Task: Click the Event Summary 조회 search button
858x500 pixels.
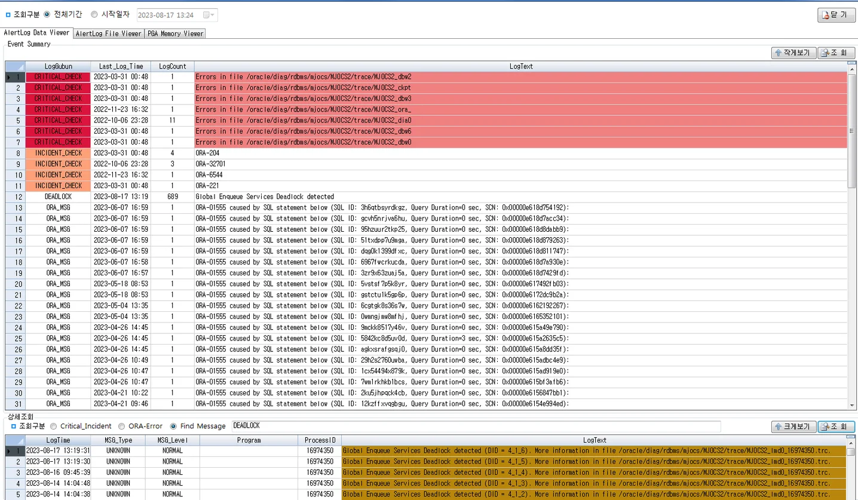Action: click(x=835, y=53)
